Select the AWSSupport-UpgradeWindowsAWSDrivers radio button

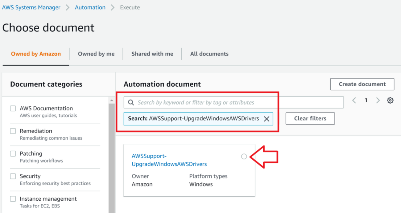click(x=244, y=157)
